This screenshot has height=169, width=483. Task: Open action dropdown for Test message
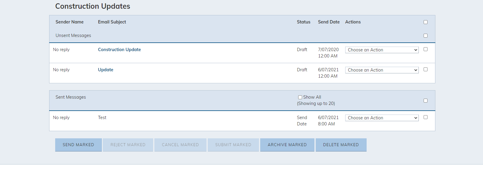click(x=382, y=118)
